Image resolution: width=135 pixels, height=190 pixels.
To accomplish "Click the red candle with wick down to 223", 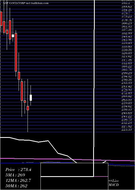I will coord(28,108).
